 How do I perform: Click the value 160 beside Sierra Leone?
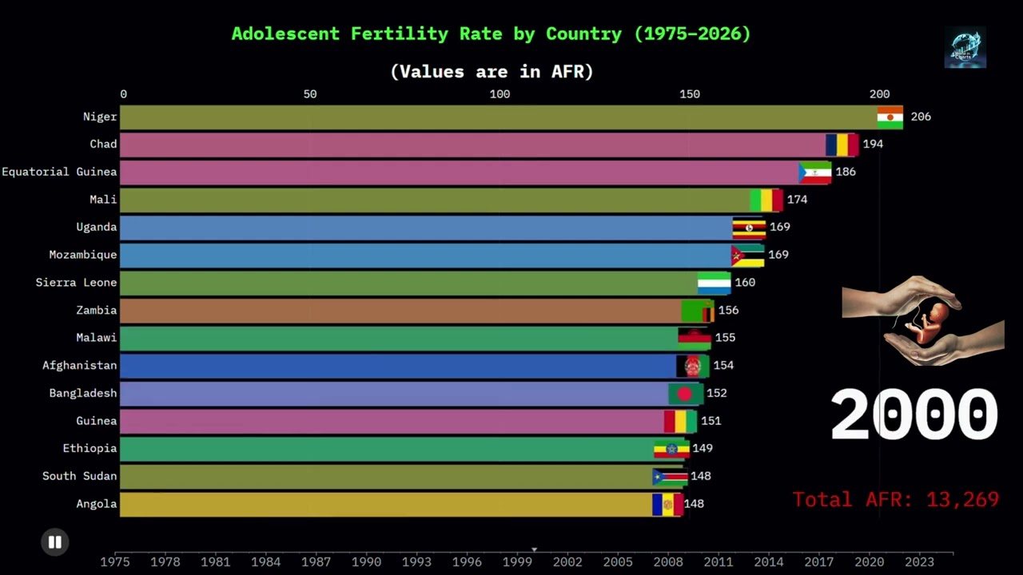745,282
